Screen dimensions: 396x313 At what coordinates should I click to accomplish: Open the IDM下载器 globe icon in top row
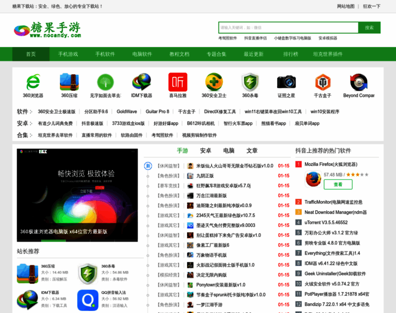coord(142,82)
